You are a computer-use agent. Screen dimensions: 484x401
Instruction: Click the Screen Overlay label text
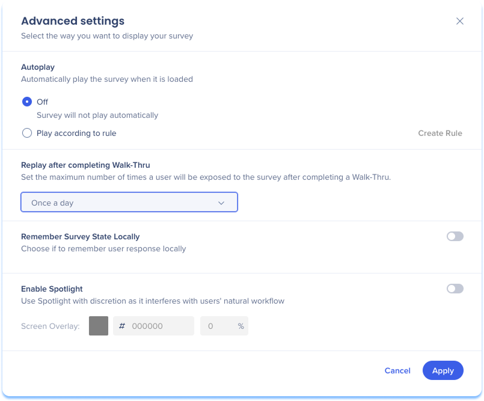click(x=51, y=326)
